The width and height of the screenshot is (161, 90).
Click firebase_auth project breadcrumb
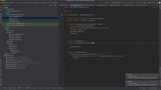tap(5, 3)
